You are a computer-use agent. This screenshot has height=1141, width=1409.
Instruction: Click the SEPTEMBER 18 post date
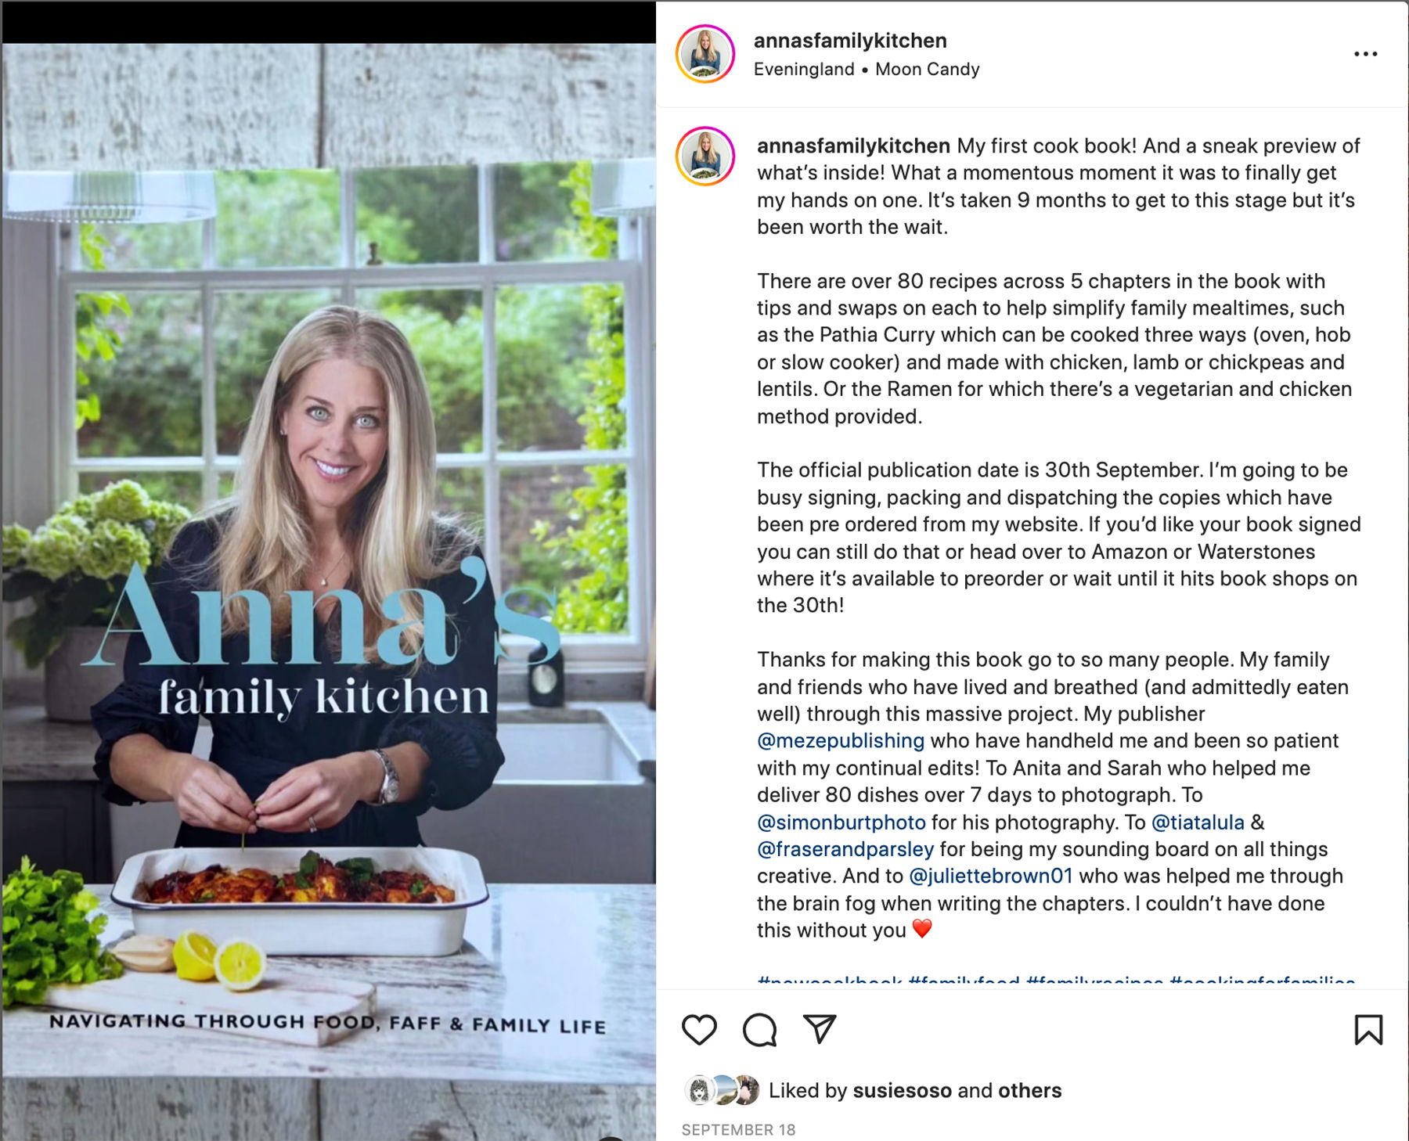click(x=738, y=1129)
